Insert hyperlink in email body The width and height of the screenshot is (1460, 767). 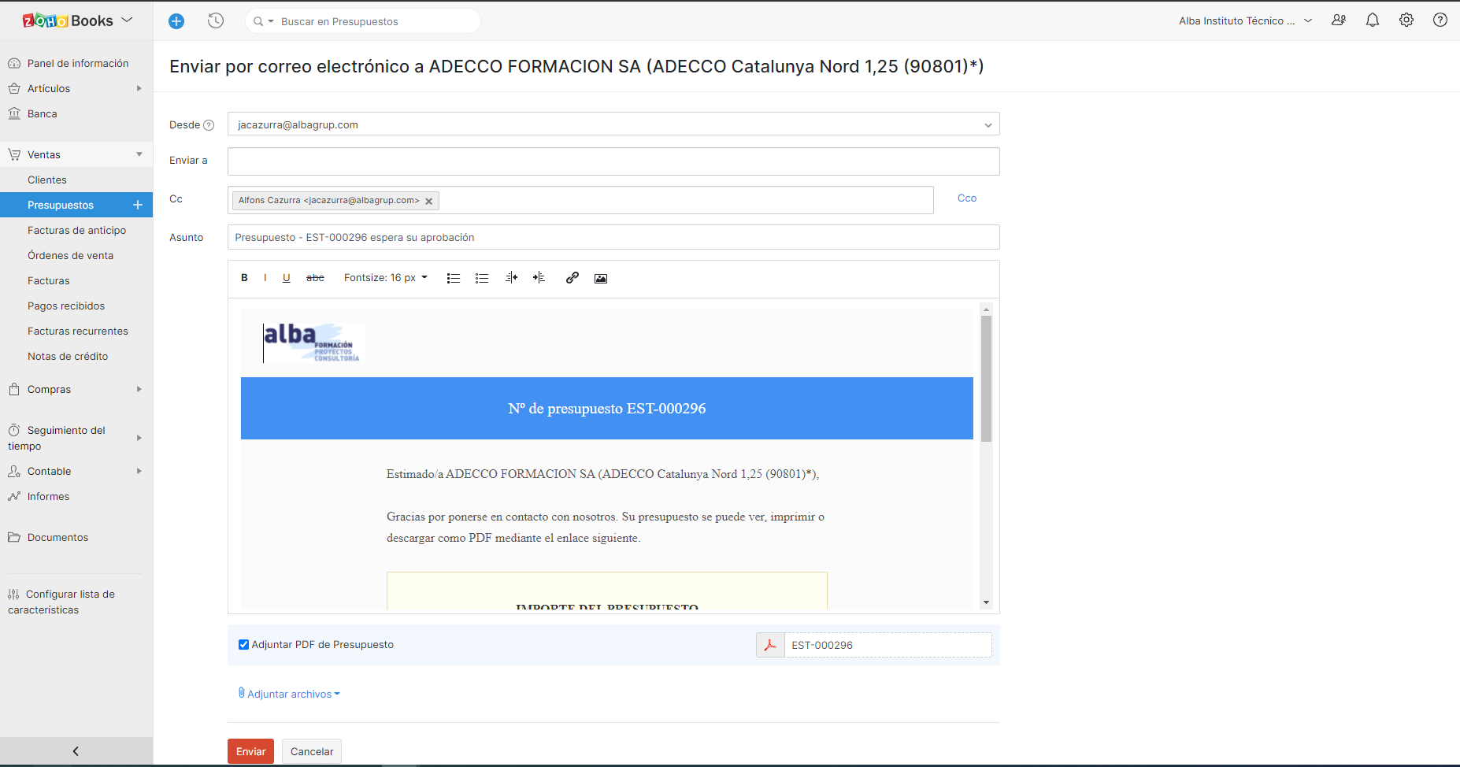573,278
